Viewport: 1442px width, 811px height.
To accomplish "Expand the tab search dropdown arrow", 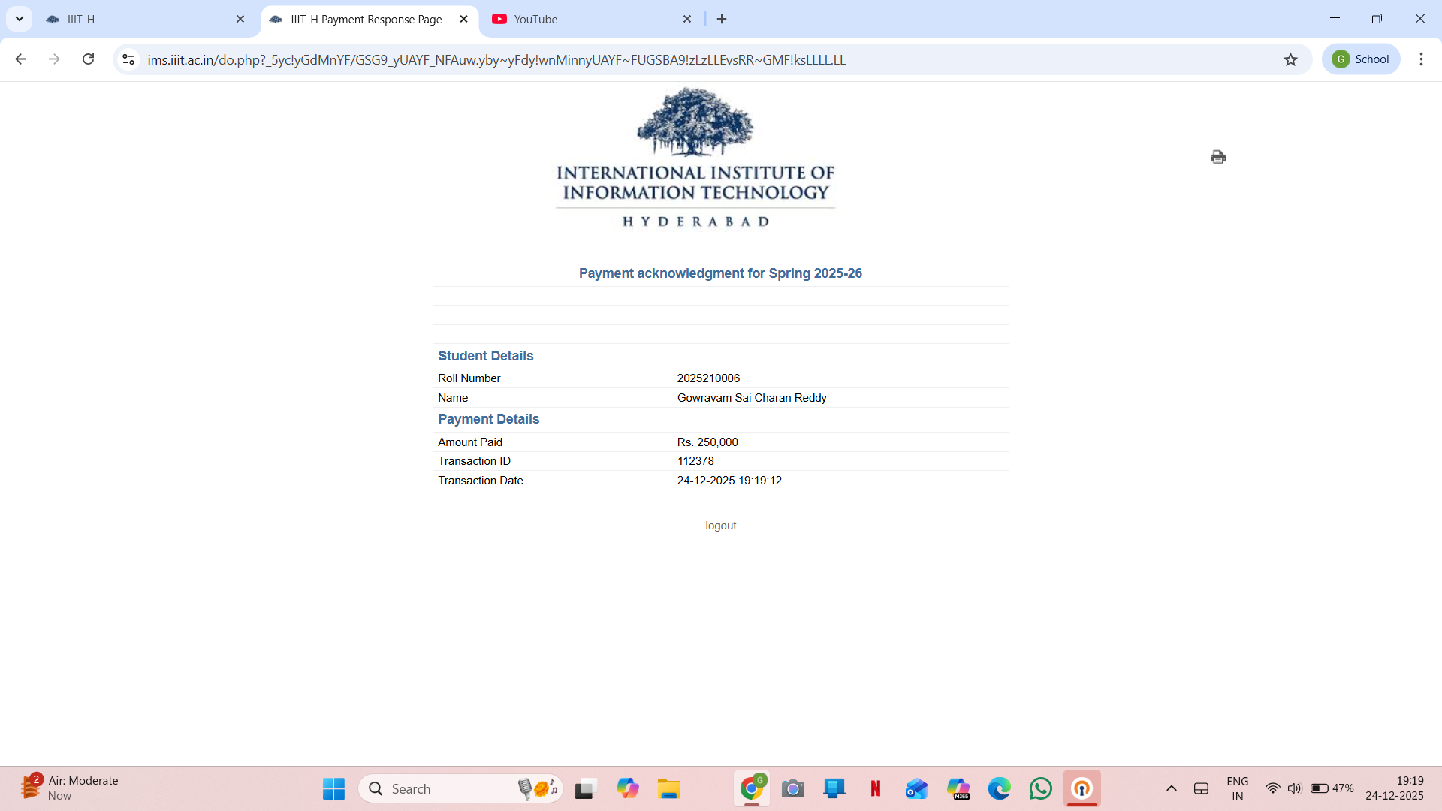I will [20, 19].
